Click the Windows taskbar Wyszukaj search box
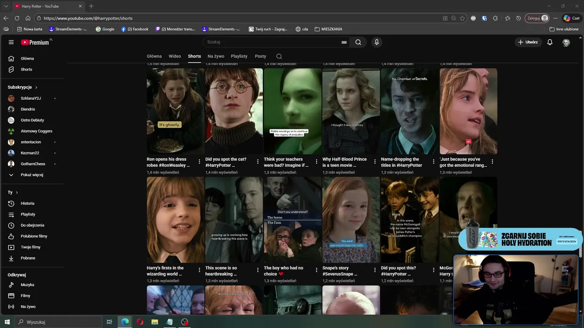The width and height of the screenshot is (584, 328). coord(58,322)
